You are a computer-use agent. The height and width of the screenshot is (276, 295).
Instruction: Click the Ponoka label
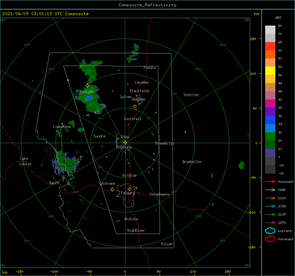(149, 68)
